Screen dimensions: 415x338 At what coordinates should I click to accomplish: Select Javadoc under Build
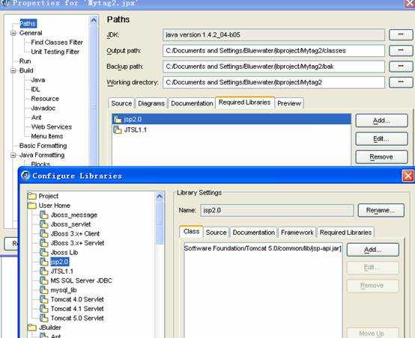(43, 108)
